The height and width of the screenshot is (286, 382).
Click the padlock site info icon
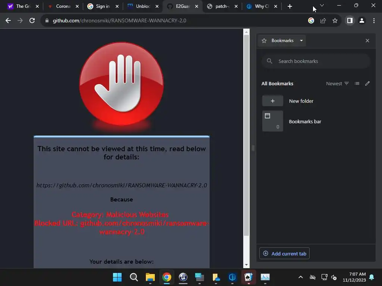47,21
